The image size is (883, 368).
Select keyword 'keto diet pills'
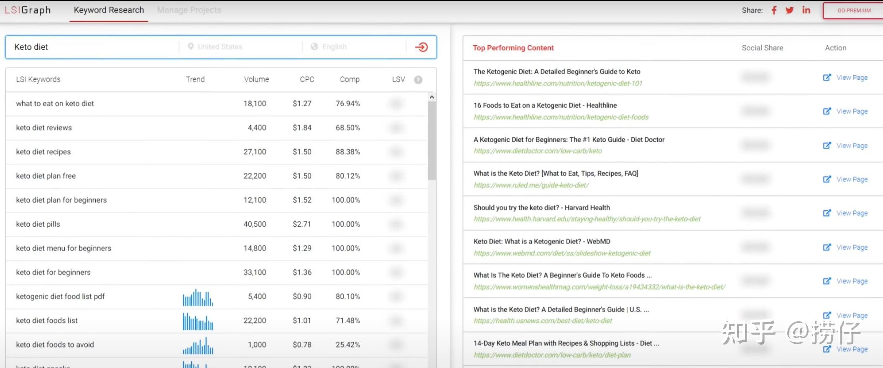point(38,224)
